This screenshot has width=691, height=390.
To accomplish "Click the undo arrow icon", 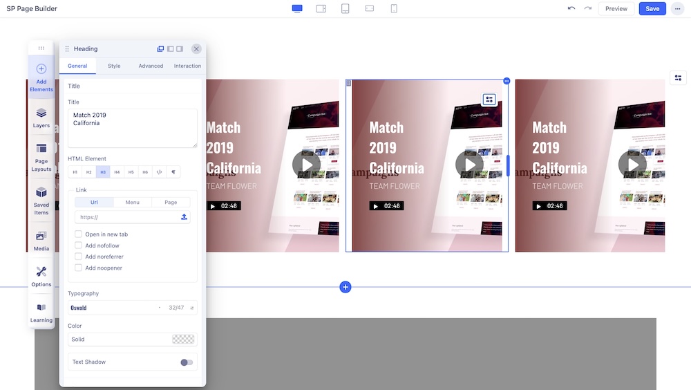I will (x=571, y=9).
